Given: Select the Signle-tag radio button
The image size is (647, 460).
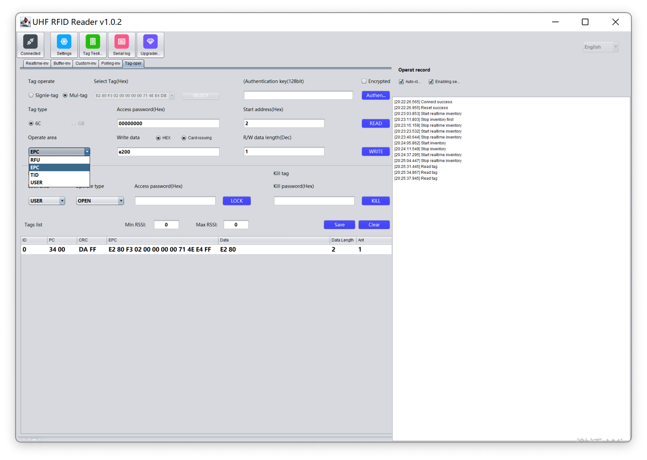Looking at the screenshot, I should point(31,95).
